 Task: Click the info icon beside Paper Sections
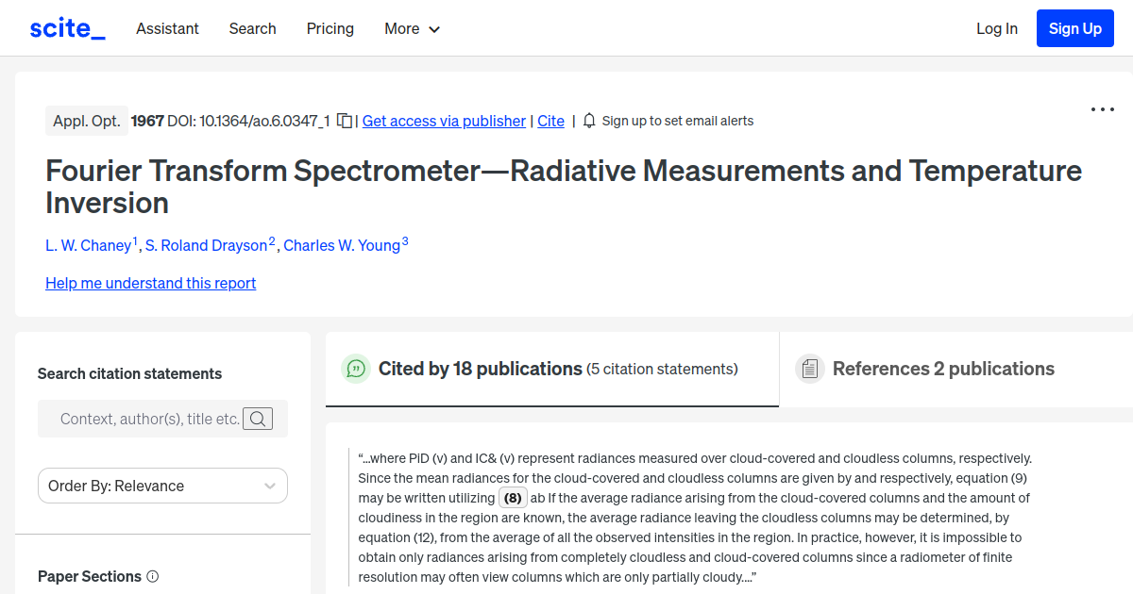click(x=153, y=576)
